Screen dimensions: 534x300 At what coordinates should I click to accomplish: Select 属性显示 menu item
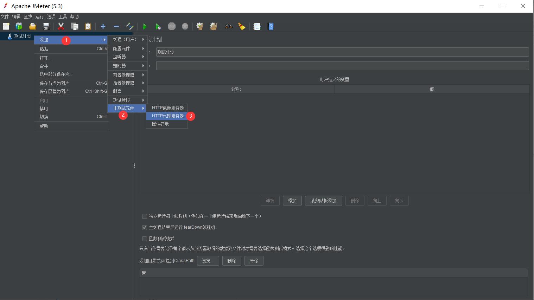coord(167,124)
